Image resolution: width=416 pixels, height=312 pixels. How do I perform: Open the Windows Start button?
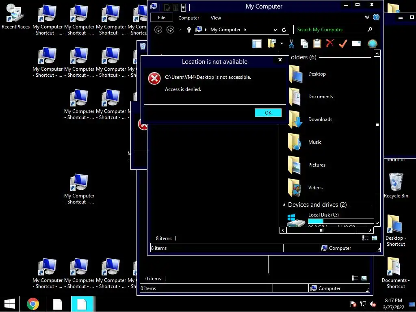pyautogui.click(x=10, y=304)
